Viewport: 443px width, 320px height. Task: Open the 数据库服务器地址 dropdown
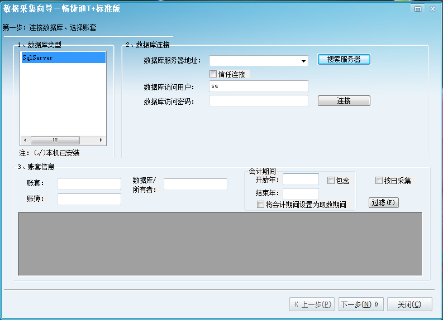click(303, 61)
